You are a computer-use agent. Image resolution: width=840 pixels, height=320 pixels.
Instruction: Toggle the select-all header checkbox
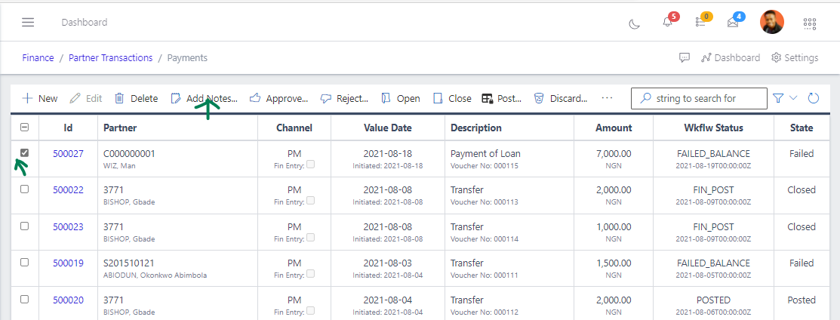25,128
